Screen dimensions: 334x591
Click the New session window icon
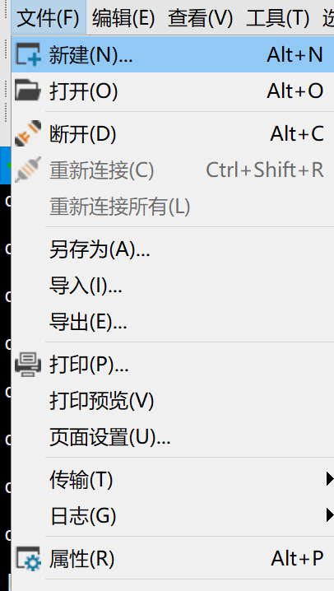click(x=28, y=54)
